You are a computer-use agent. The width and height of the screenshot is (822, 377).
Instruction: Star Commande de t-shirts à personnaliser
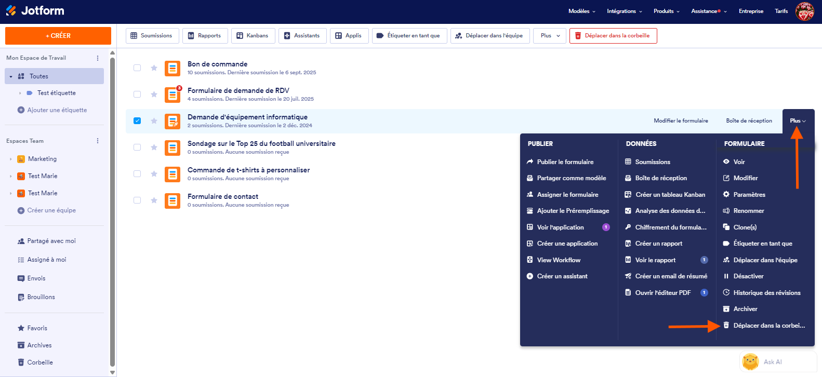coord(154,173)
